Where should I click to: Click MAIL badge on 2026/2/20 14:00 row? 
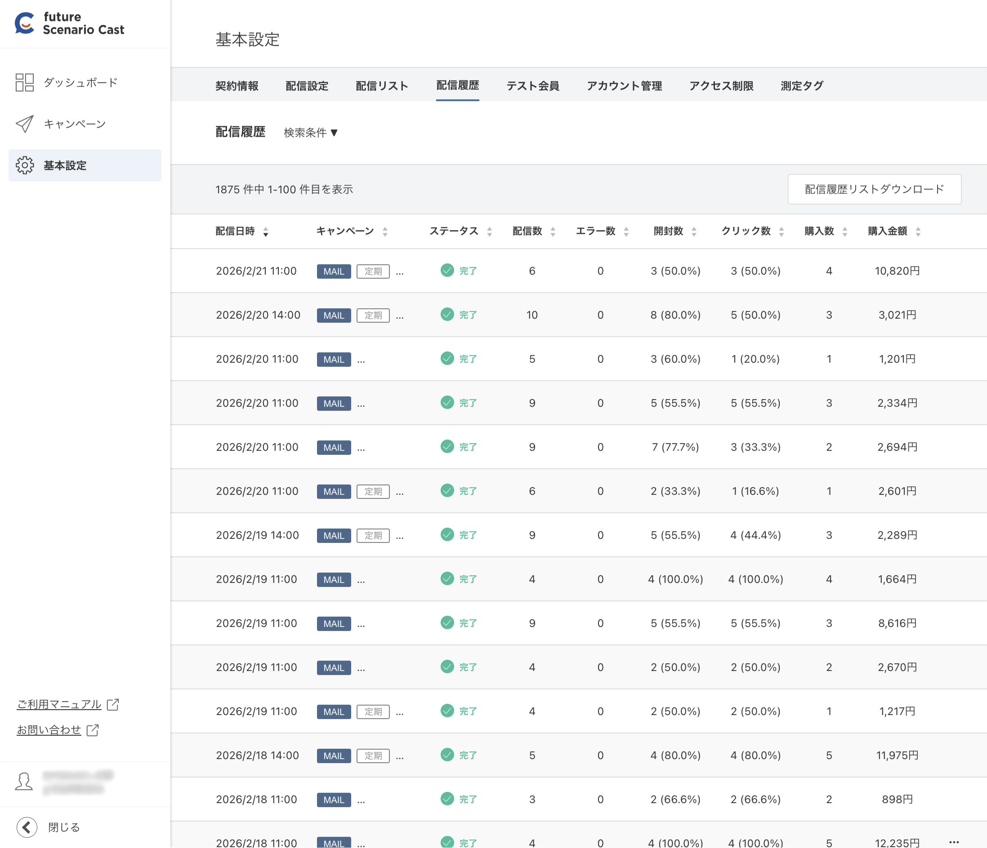tap(334, 315)
